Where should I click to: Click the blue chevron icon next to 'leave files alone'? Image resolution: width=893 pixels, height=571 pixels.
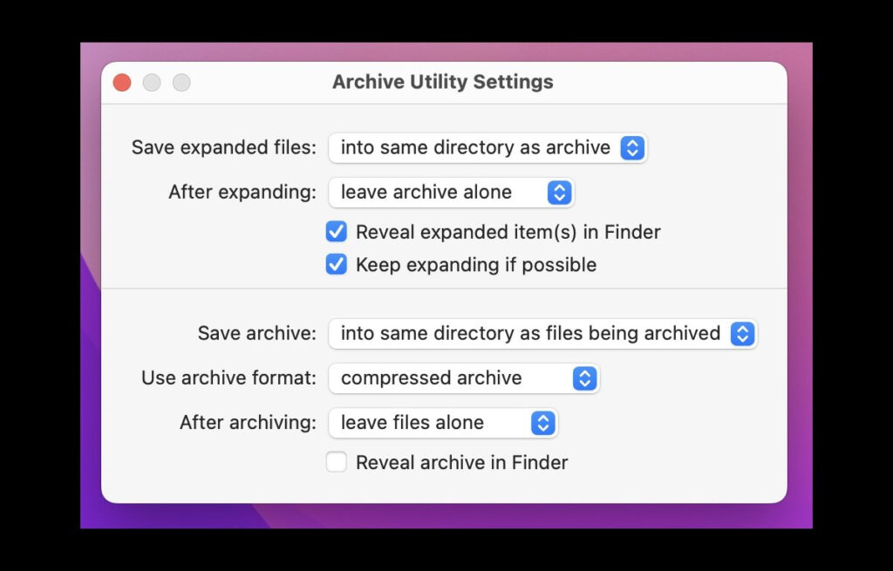(542, 423)
